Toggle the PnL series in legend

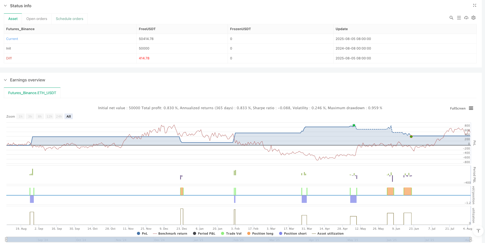142,233
